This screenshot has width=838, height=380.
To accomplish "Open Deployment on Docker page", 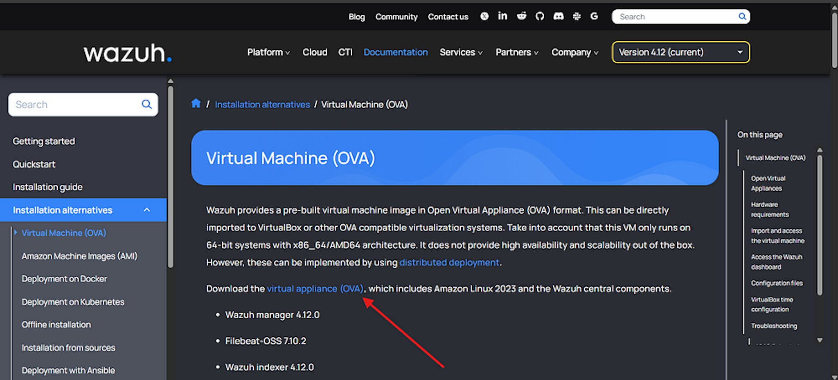I will (64, 279).
